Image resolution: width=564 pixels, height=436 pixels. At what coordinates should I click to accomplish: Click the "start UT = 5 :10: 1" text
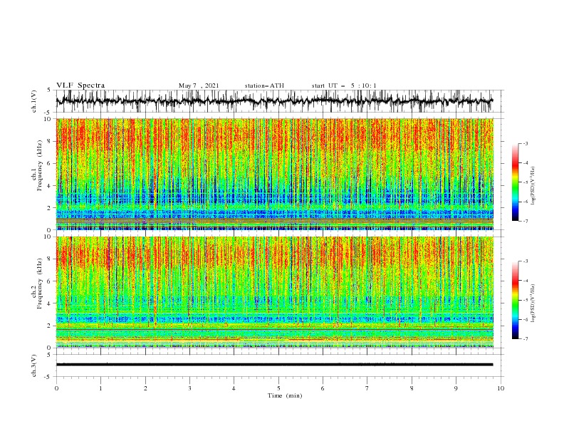[344, 85]
